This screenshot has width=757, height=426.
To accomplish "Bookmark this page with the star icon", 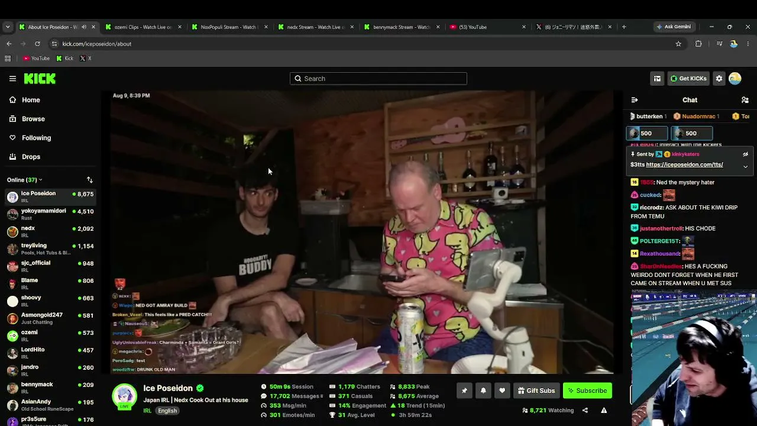I will pos(678,44).
